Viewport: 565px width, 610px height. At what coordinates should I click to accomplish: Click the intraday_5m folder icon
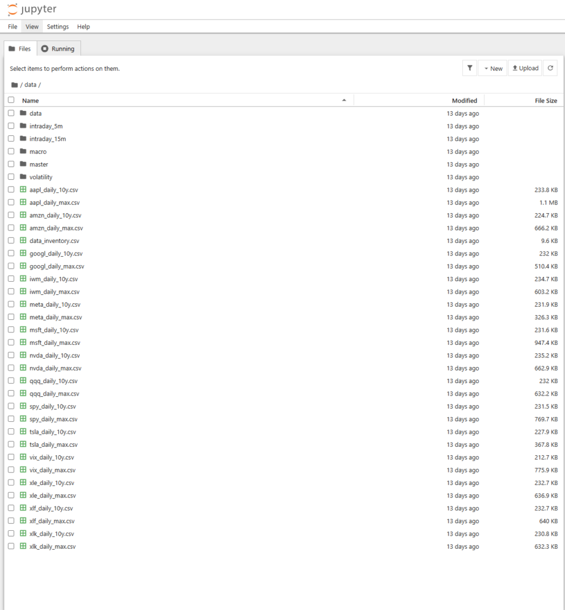[23, 126]
